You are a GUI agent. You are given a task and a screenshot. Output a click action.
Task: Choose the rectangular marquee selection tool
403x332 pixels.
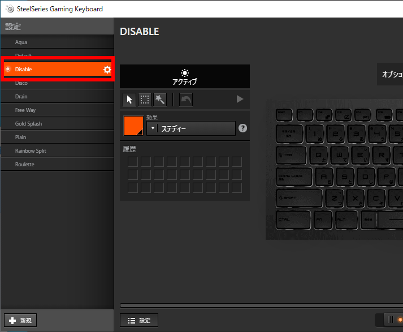click(x=145, y=100)
